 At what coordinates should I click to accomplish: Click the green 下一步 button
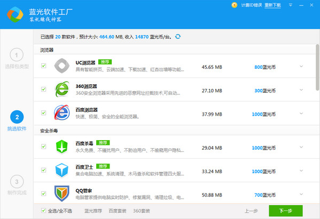(x=286, y=210)
